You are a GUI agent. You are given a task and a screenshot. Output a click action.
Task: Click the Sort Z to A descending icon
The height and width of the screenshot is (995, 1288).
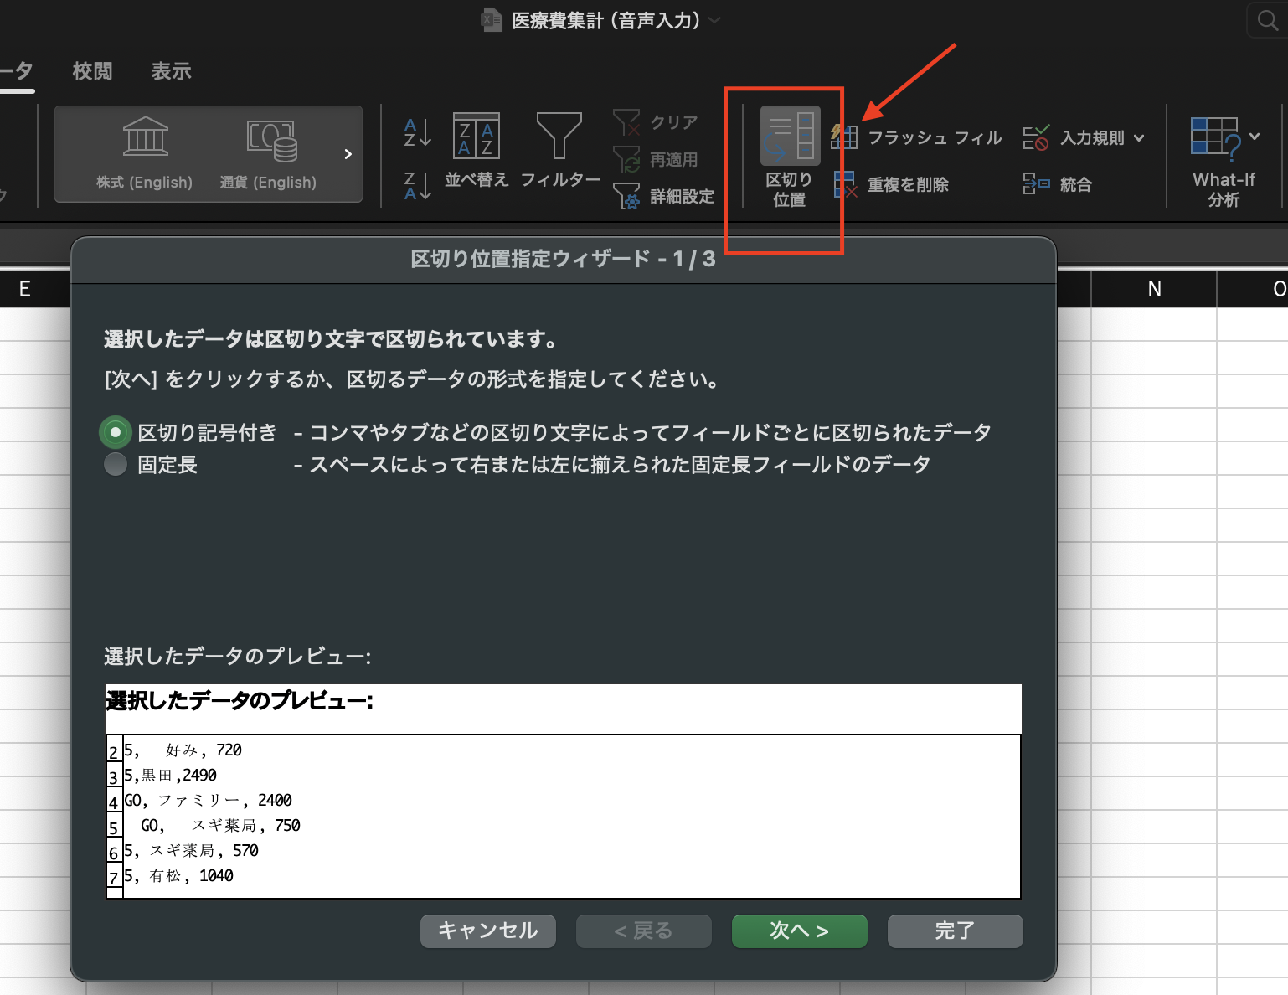[x=417, y=186]
